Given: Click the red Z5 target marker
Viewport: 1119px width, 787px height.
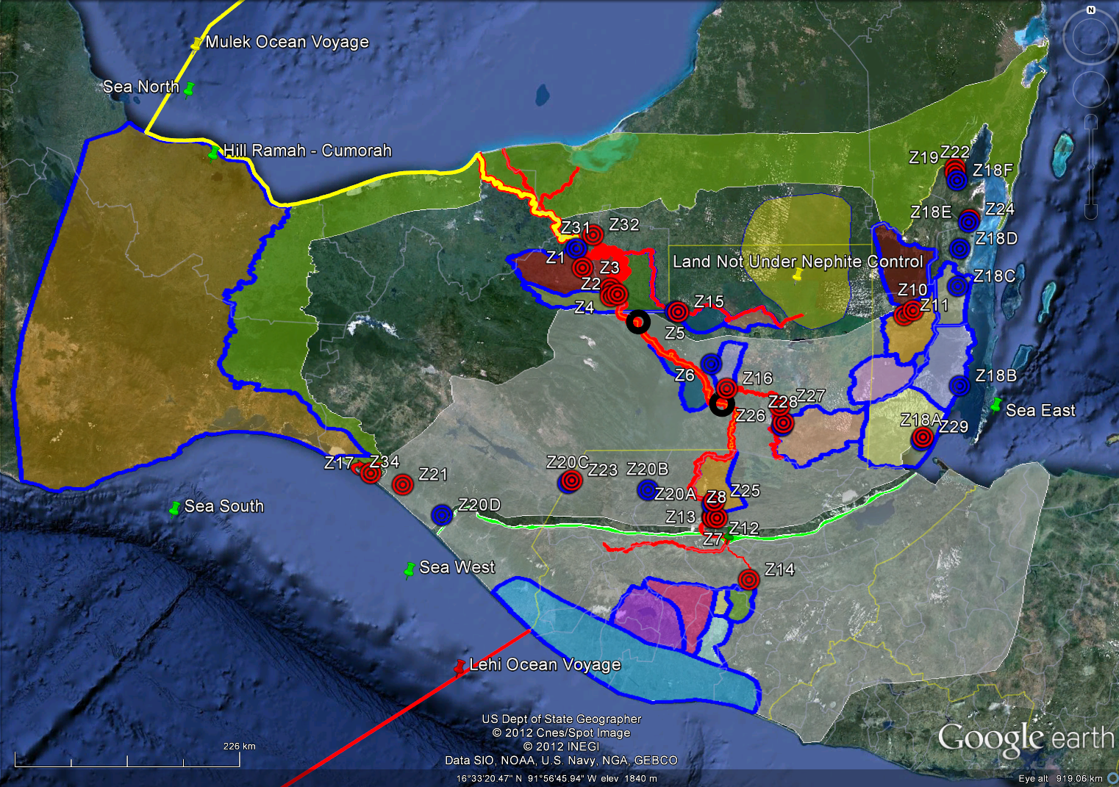Looking at the screenshot, I should [678, 312].
